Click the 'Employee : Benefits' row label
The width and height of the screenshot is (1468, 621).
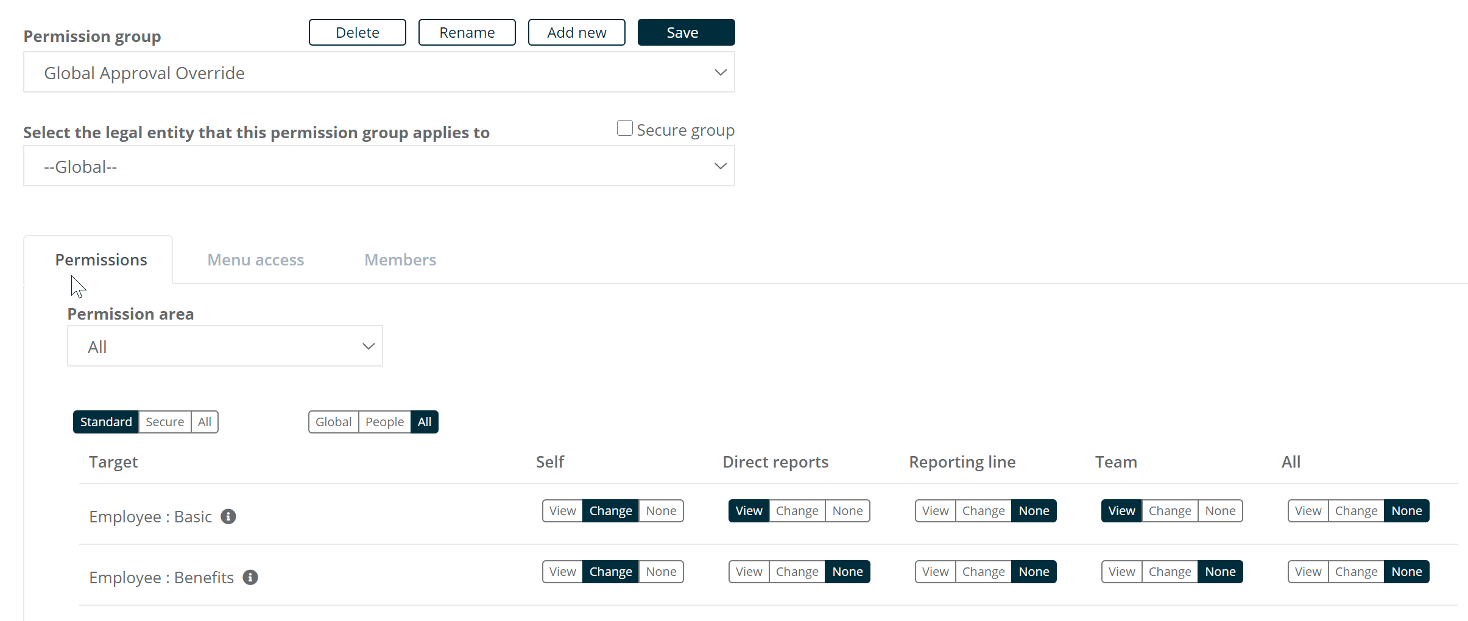coord(161,578)
